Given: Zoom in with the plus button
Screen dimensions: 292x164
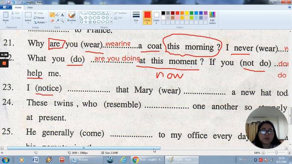Looking at the screenshot, I should [289, 153].
